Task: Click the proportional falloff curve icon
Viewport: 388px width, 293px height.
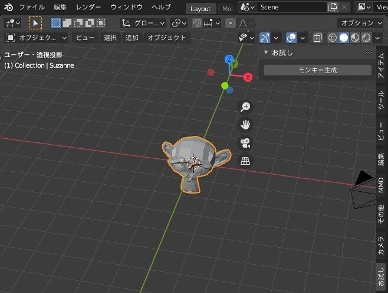Action: pos(245,23)
